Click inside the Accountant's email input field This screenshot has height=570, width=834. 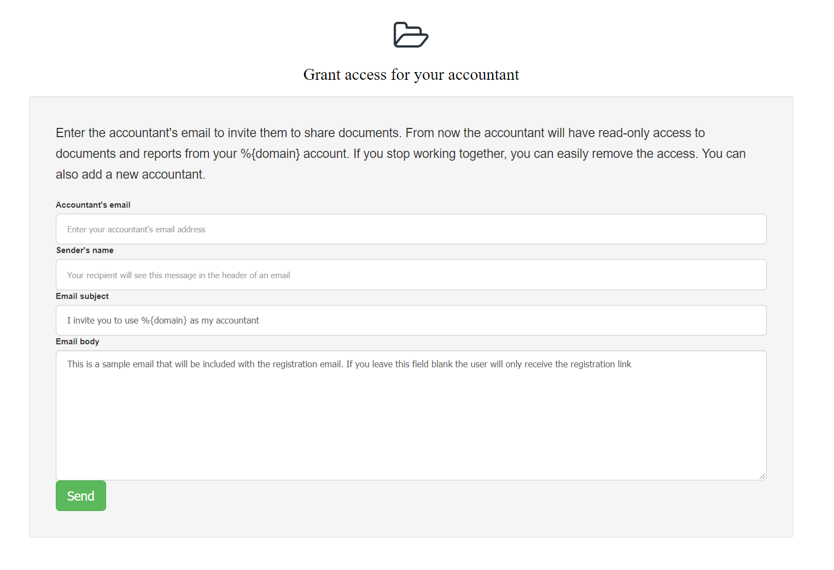[x=410, y=229]
